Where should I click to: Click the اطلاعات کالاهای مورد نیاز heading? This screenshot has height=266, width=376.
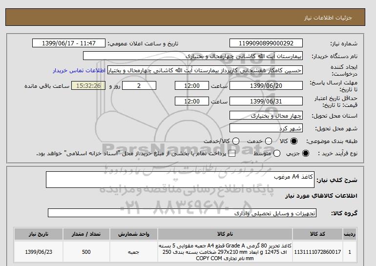[x=321, y=196]
